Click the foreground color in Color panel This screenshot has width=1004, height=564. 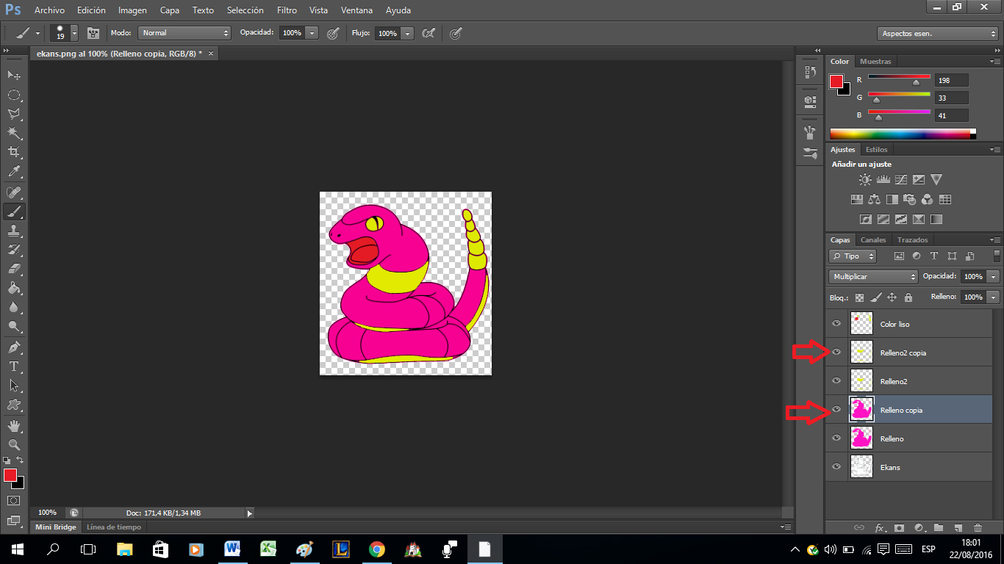836,82
